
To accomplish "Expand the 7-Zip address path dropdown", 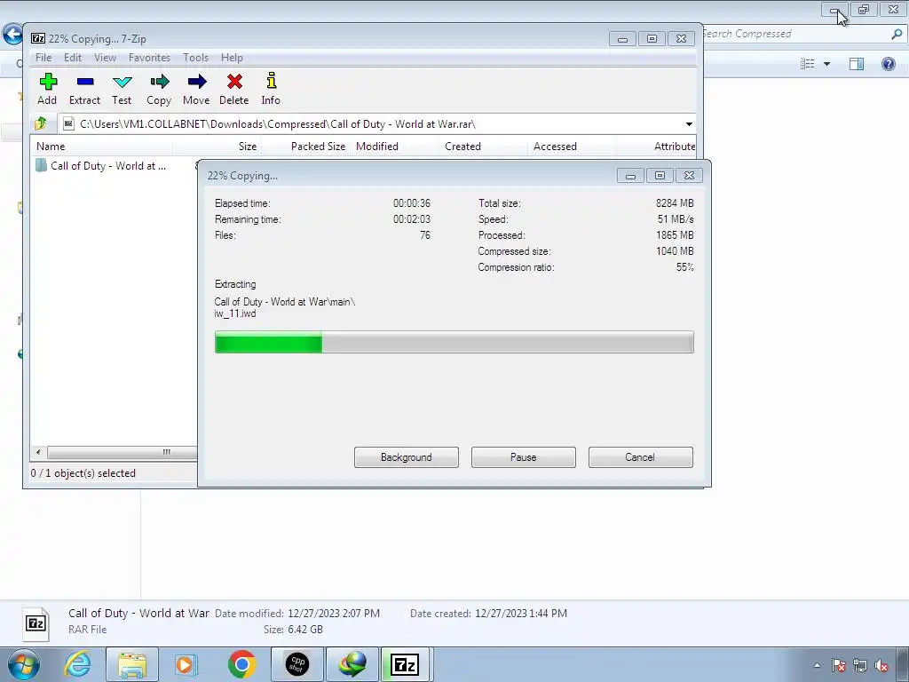I will 689,124.
